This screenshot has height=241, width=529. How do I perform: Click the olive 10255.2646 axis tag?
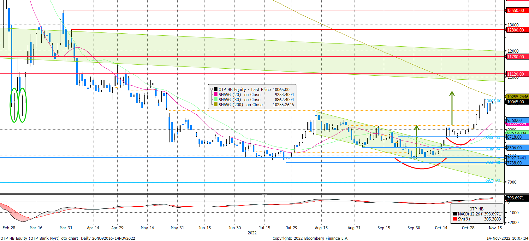pyautogui.click(x=517, y=97)
